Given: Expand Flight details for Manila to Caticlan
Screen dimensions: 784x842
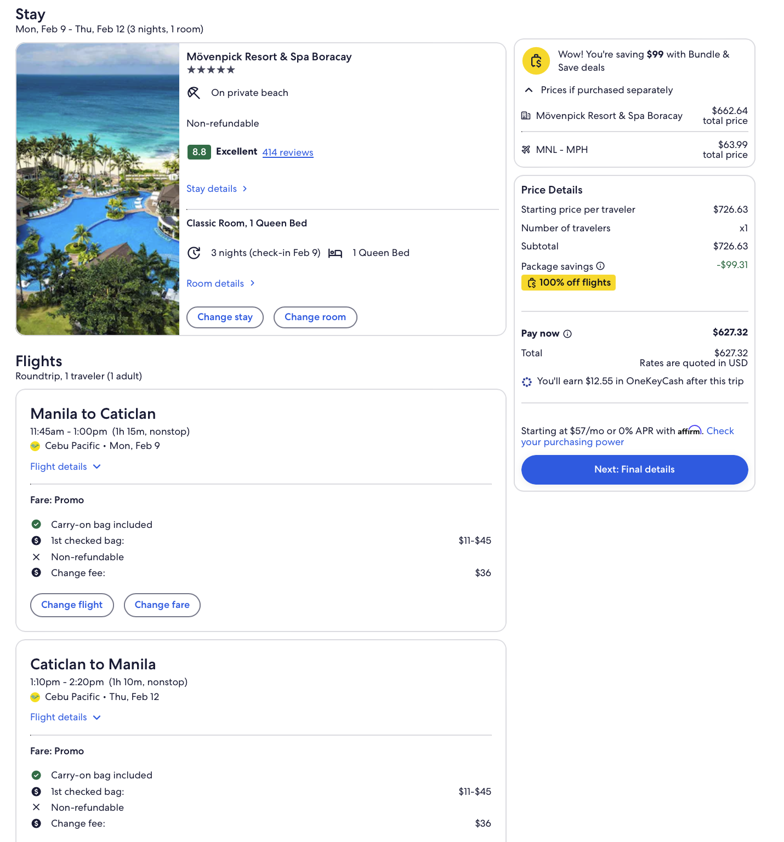Looking at the screenshot, I should coord(66,466).
